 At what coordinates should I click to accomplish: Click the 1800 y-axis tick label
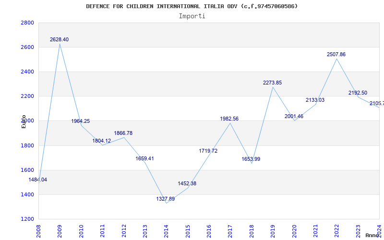[x=27, y=145]
